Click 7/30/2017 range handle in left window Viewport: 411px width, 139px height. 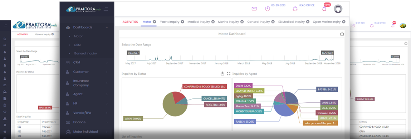(x=25, y=57)
